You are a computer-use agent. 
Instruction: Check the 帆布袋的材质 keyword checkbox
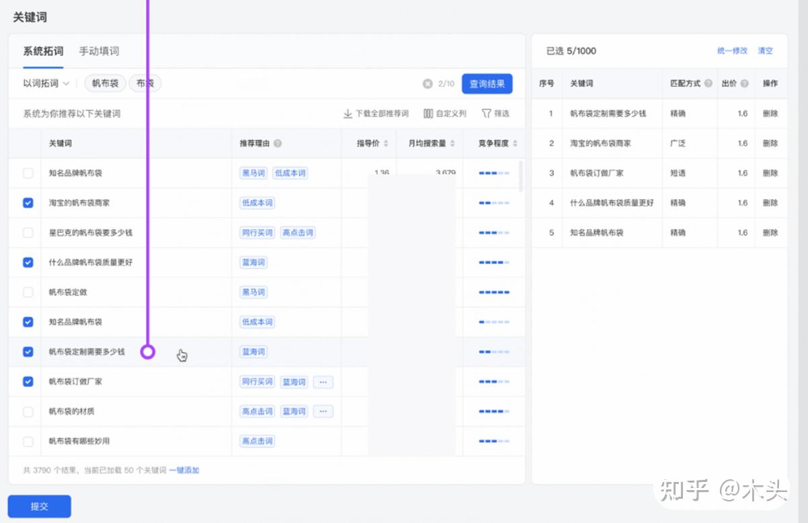coord(28,411)
